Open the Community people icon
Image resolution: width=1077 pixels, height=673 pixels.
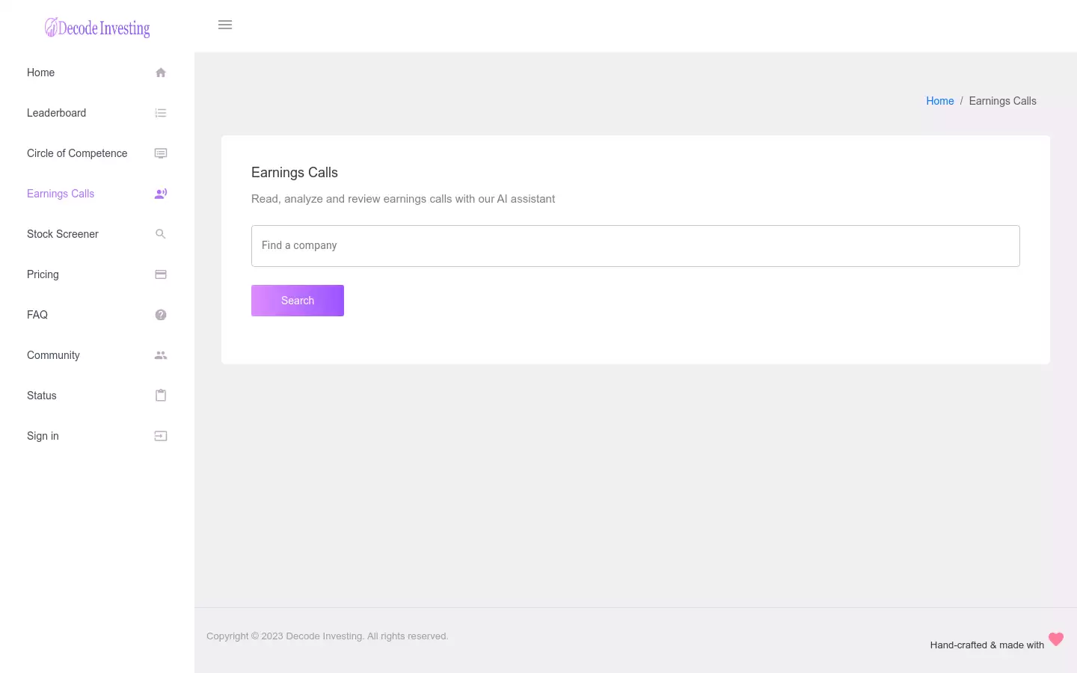click(161, 355)
